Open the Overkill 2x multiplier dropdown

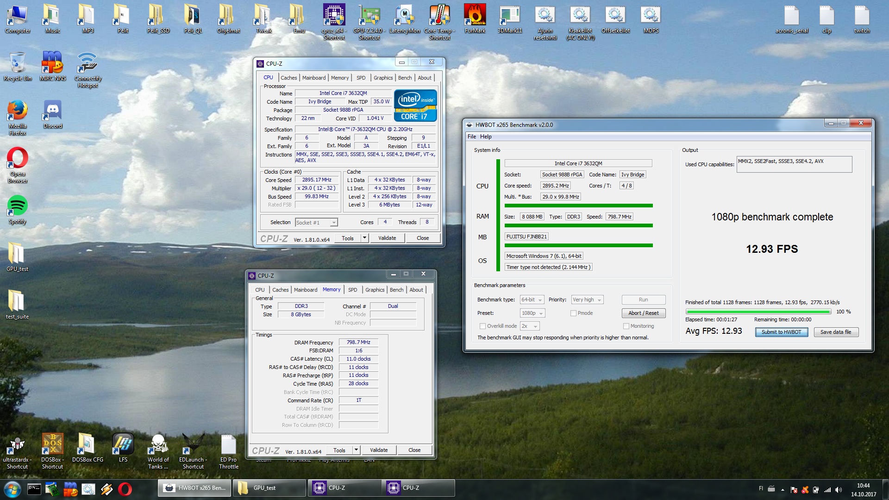pyautogui.click(x=530, y=326)
